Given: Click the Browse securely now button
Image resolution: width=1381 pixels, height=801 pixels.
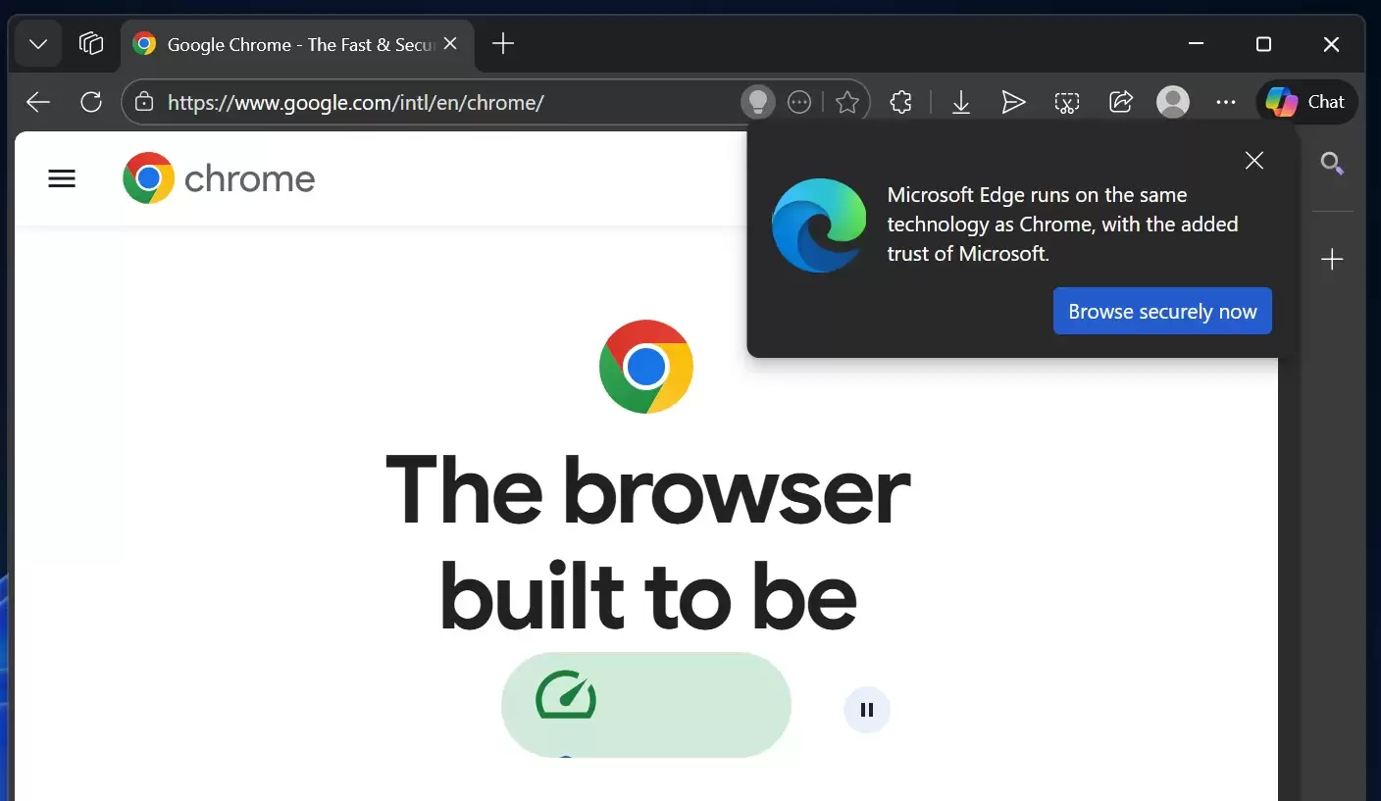Looking at the screenshot, I should pyautogui.click(x=1161, y=311).
